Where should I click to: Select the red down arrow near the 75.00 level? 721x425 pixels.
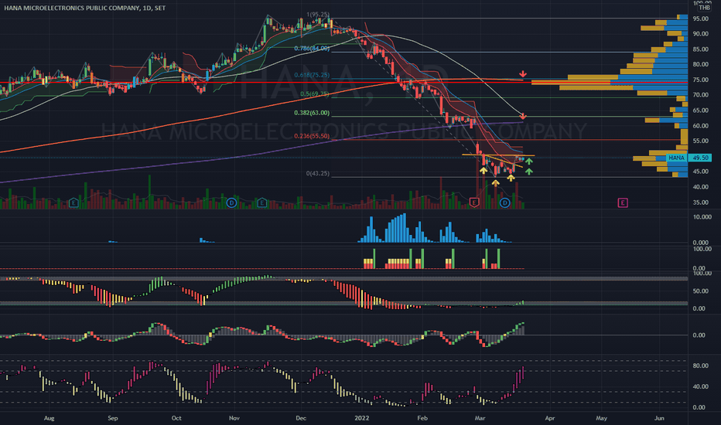[x=523, y=74]
